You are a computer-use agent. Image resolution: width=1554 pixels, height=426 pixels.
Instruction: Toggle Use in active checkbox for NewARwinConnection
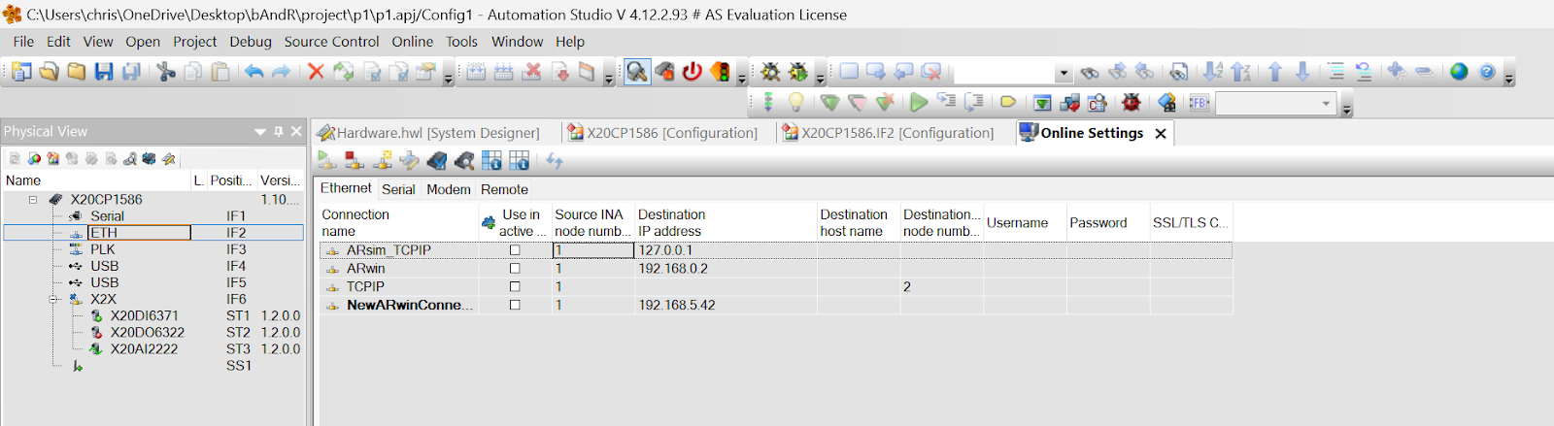pyautogui.click(x=515, y=305)
